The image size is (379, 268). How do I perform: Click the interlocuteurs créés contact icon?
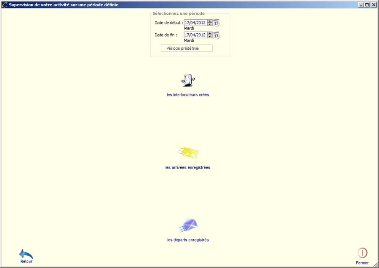188,80
